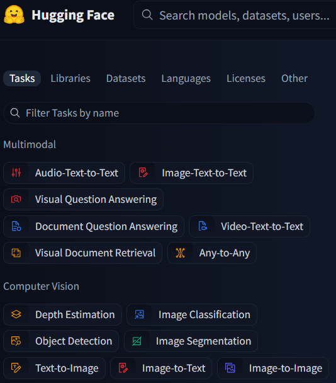Click the Hugging Face title text

[73, 15]
